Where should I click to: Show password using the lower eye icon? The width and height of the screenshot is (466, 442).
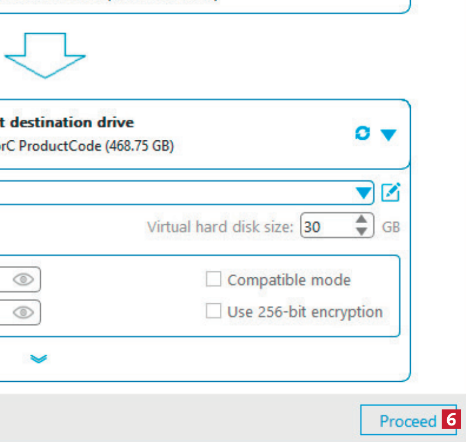click(x=23, y=312)
